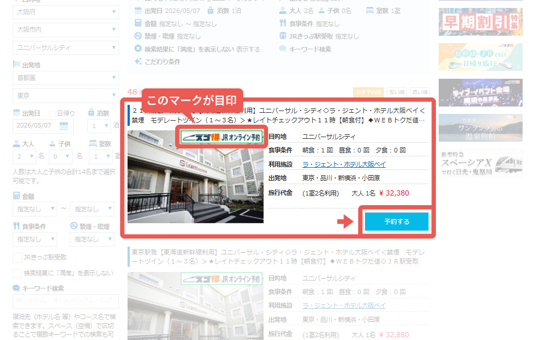This screenshot has width=543, height=340.
Task: Click the スゴ得 JRオンライン予約 badge in highlighted card
Action: coord(221,138)
